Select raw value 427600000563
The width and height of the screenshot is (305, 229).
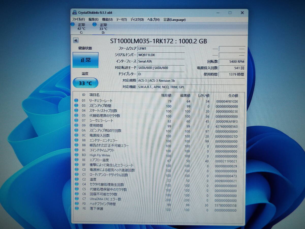tap(227, 126)
